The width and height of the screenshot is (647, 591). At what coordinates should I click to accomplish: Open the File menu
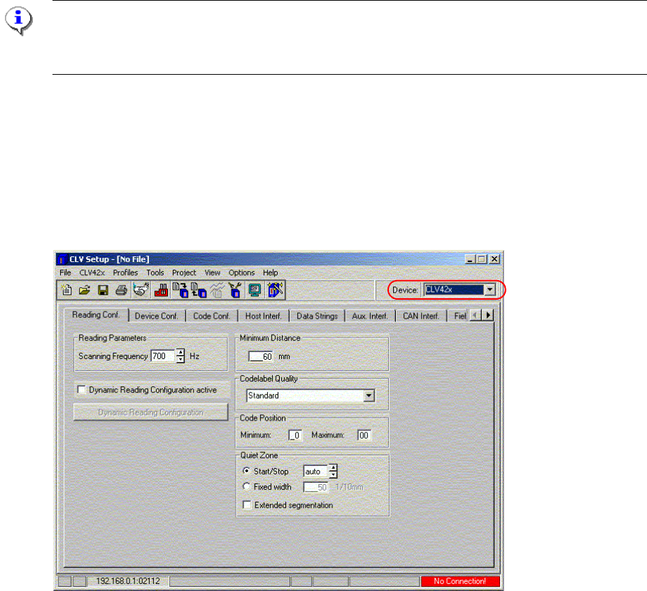65,272
